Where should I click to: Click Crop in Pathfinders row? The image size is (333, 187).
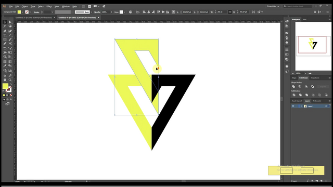click(x=313, y=95)
